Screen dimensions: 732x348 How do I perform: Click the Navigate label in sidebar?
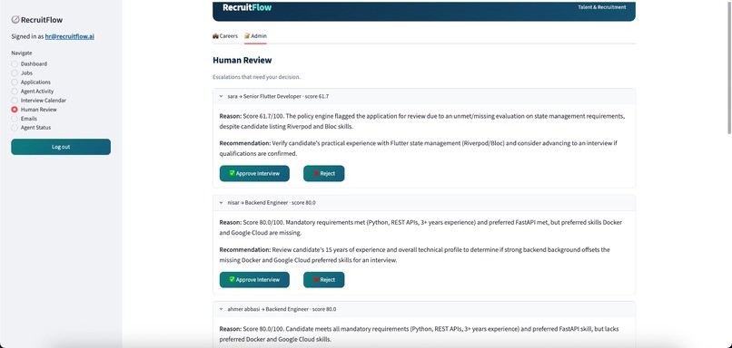pyautogui.click(x=22, y=53)
